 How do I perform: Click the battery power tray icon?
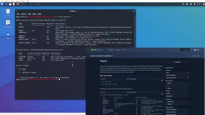[x=194, y=4]
